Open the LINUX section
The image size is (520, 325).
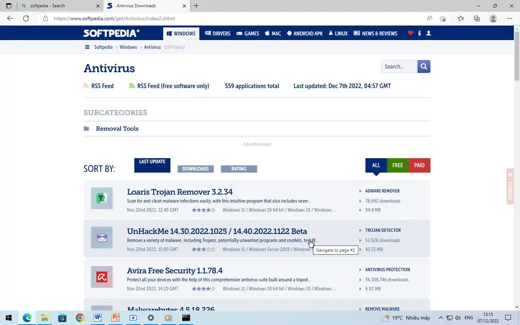[x=338, y=33]
